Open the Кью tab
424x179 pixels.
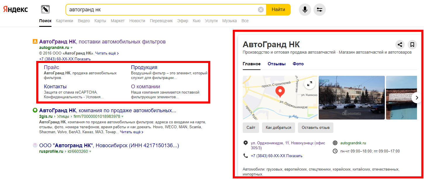(x=197, y=21)
